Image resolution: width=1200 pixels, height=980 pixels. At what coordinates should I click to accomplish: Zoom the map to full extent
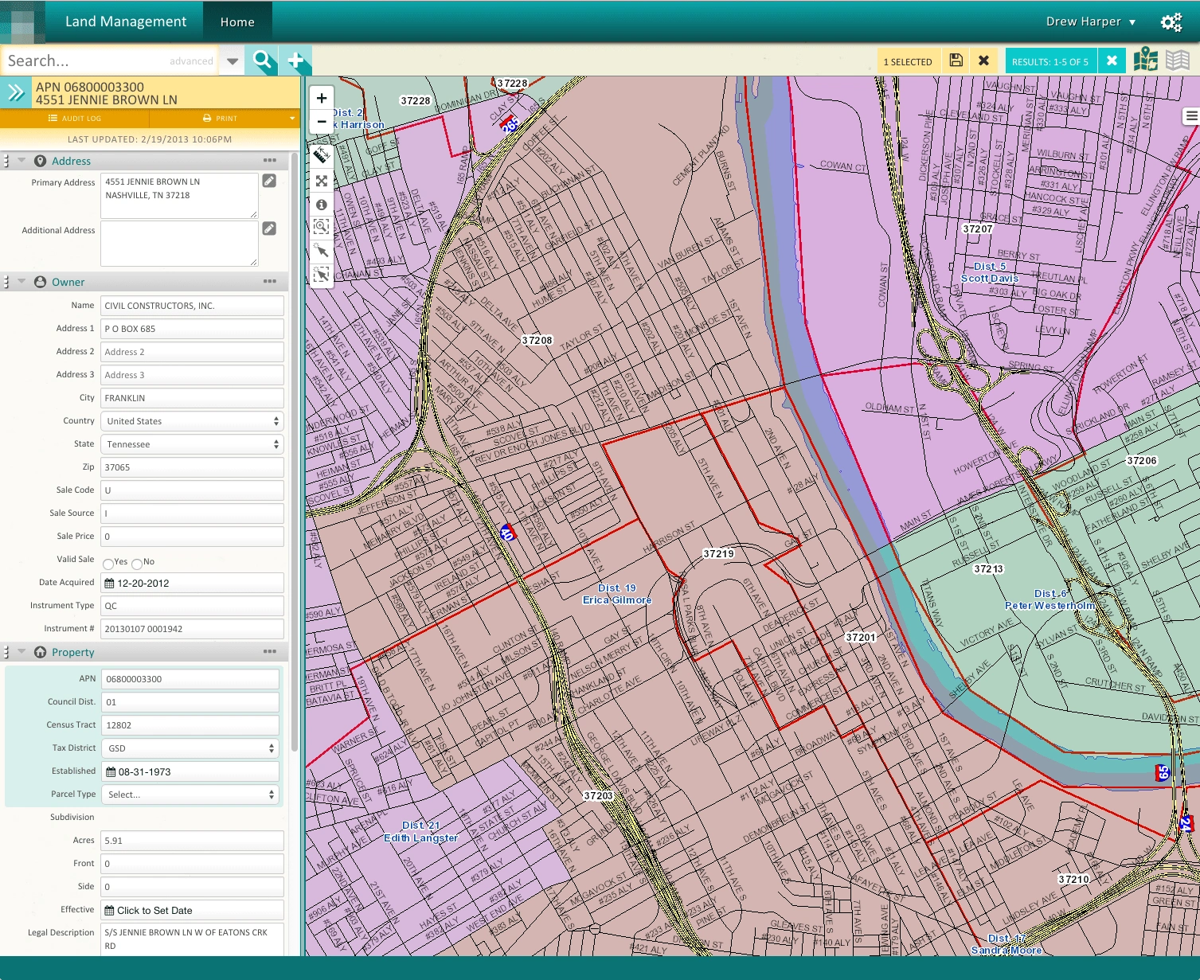coord(322,181)
